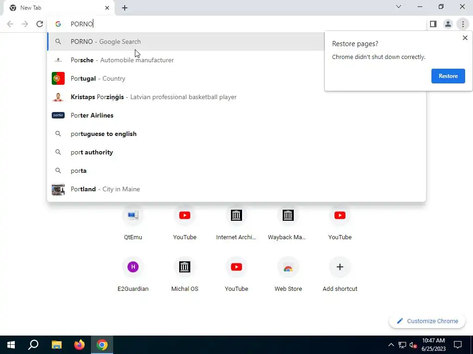Select the Porsche suggestion

click(x=236, y=60)
